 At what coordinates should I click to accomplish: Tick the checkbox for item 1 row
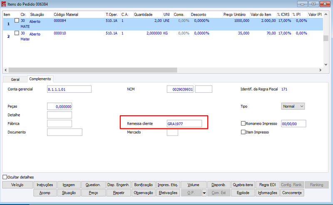click(17, 21)
